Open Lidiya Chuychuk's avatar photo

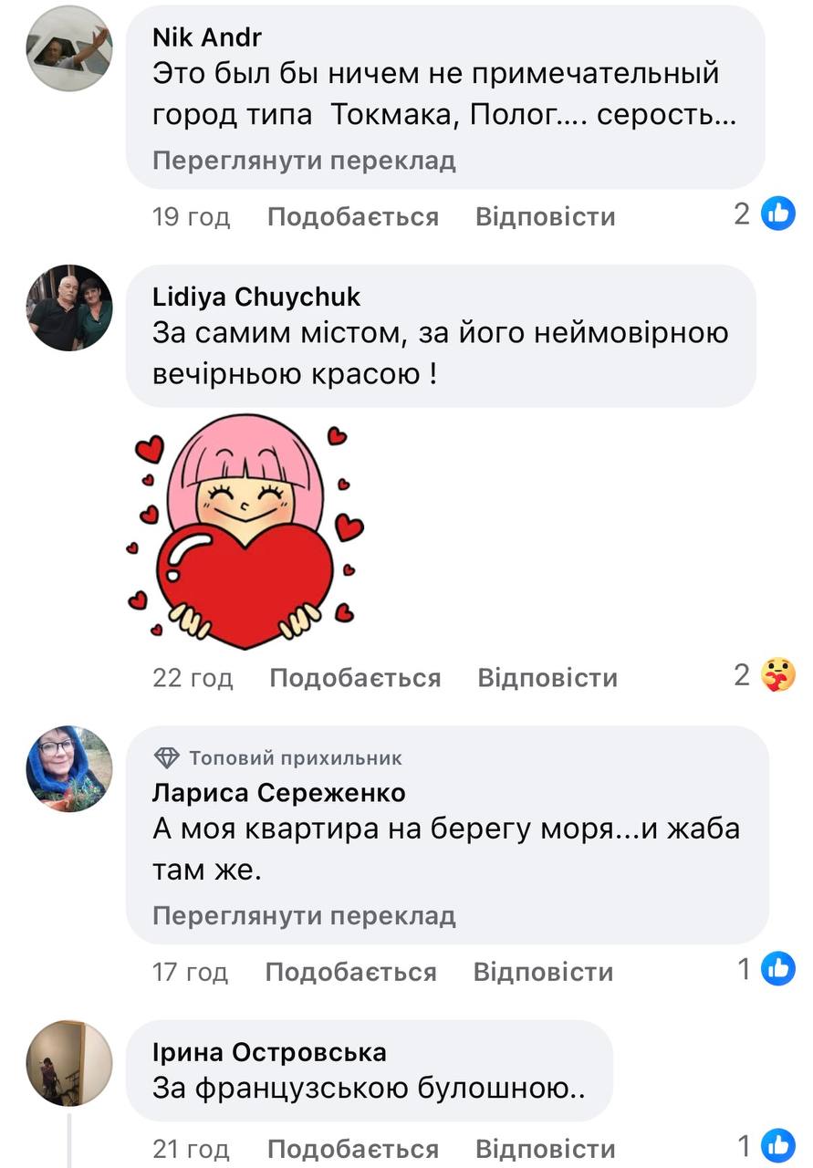click(x=68, y=308)
